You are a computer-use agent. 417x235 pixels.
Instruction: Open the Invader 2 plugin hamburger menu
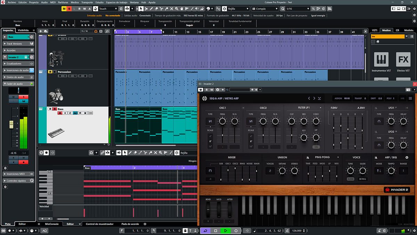(x=410, y=99)
